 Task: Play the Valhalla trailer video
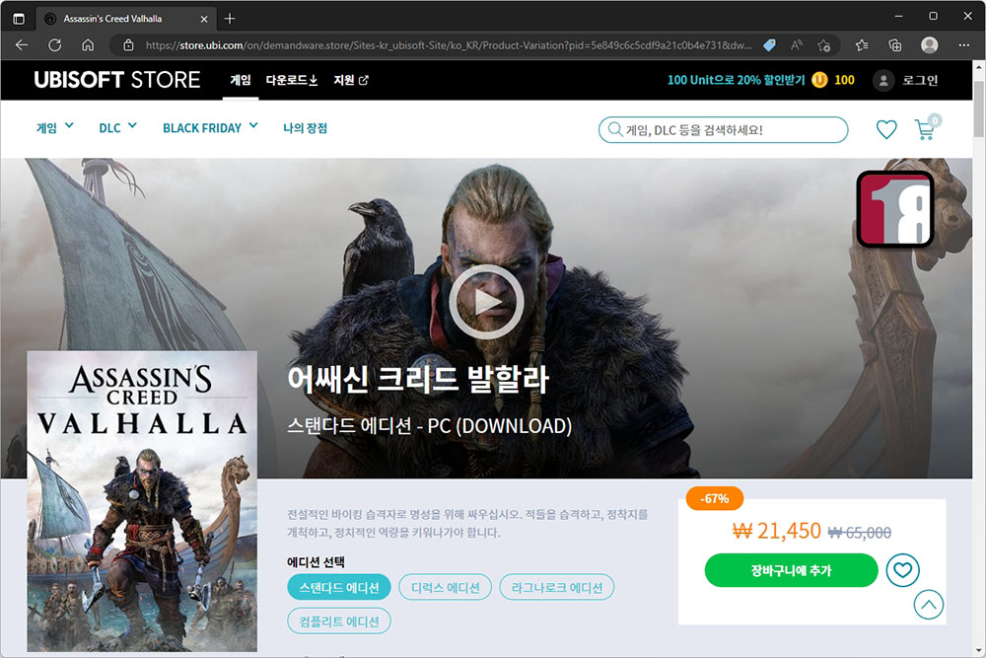485,302
